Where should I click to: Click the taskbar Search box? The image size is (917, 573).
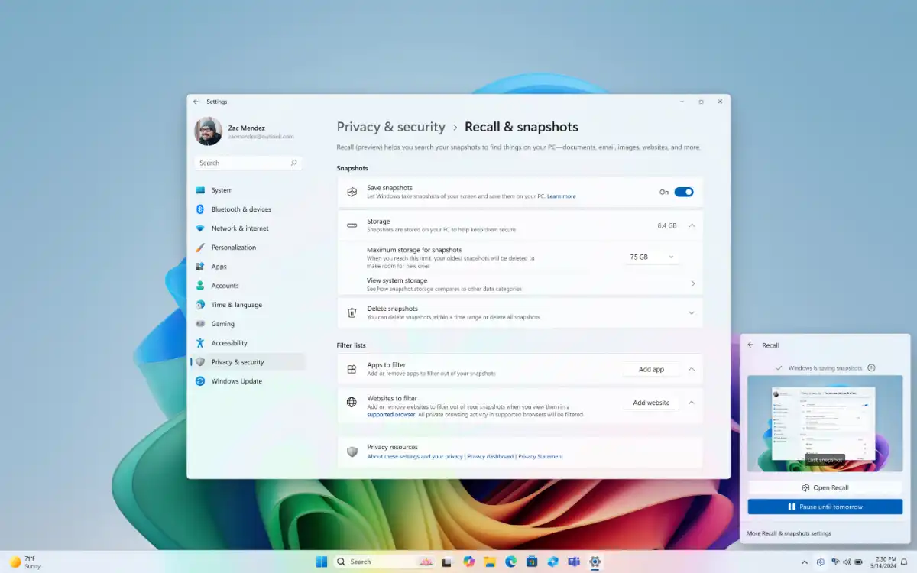(x=385, y=562)
